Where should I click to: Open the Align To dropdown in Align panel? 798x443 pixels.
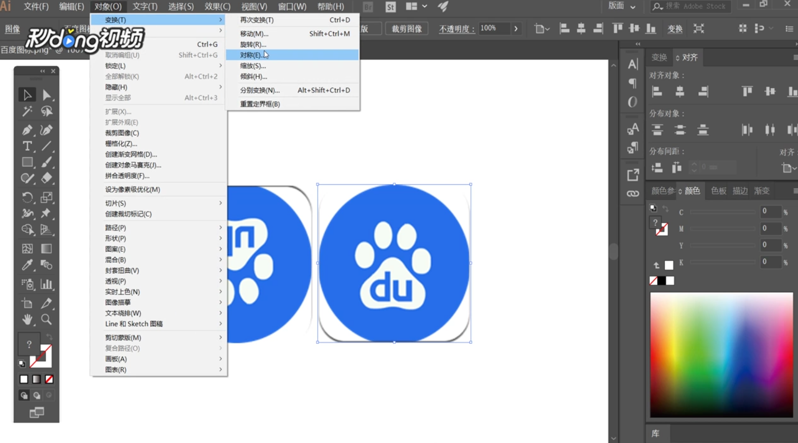788,168
